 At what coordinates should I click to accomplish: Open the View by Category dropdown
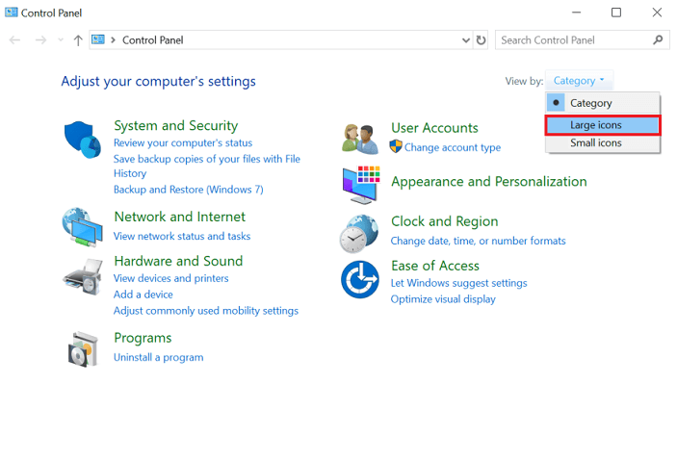(x=579, y=81)
